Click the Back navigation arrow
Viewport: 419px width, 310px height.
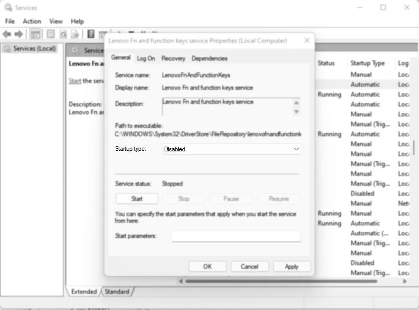coord(7,34)
